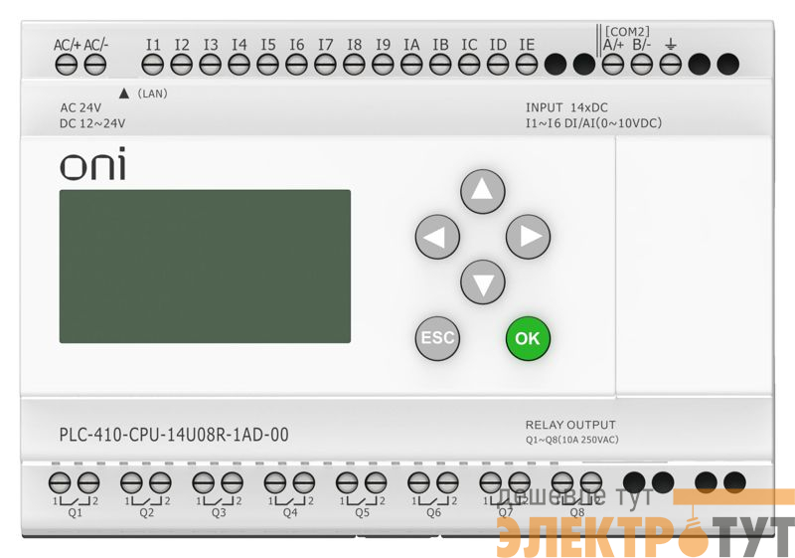Select the I4 input terminal screw

(x=238, y=65)
